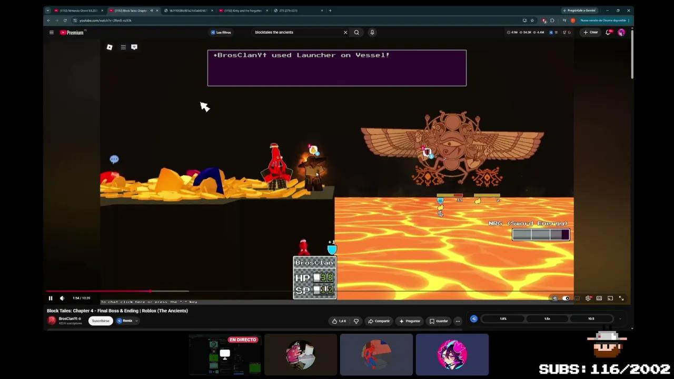Click the Compartir share button
The width and height of the screenshot is (674, 379).
pos(379,321)
